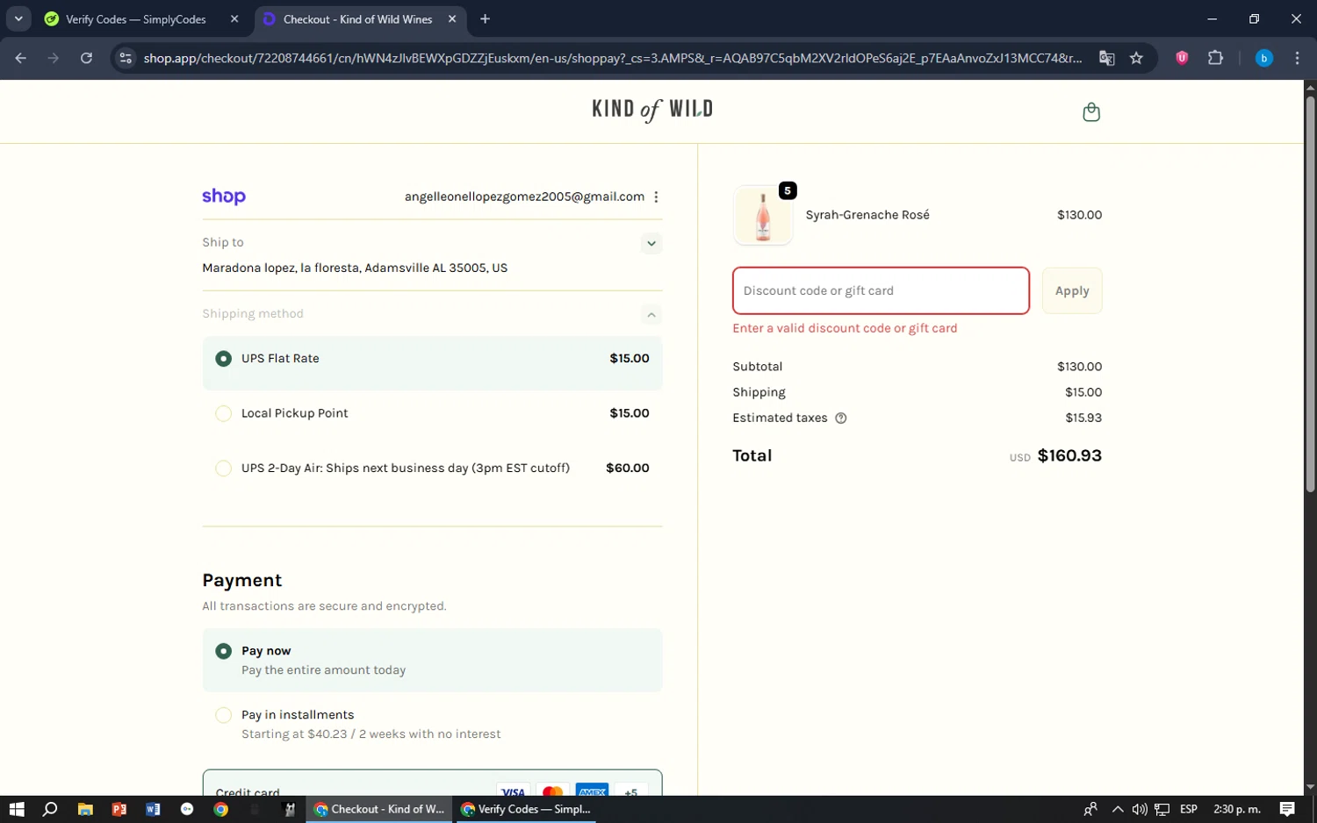
Task: Launch Word from the taskbar
Action: click(153, 809)
